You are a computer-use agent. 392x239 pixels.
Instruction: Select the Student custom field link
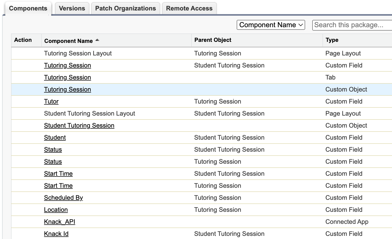point(55,138)
